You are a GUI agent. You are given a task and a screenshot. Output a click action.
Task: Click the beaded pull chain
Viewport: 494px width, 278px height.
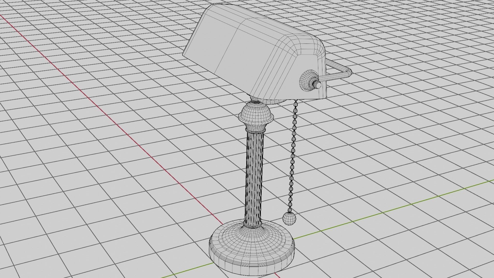point(293,156)
